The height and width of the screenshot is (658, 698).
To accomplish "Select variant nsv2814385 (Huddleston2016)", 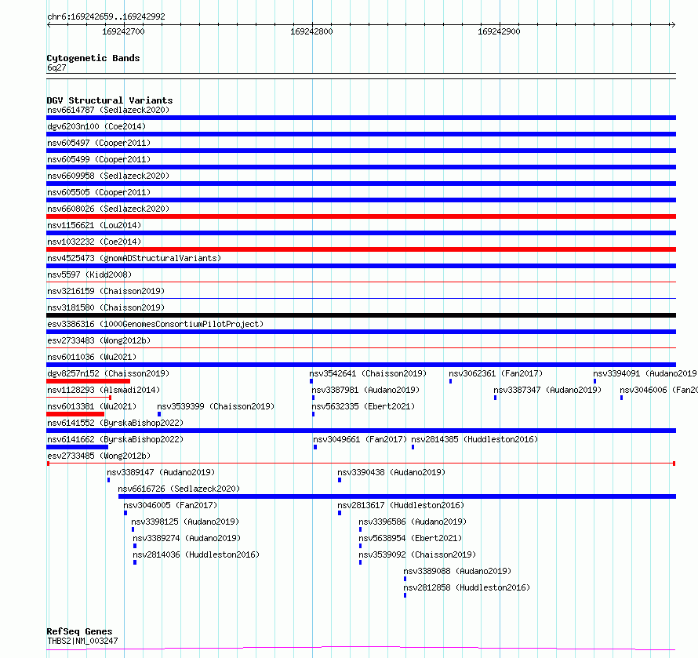I will 474,439.
